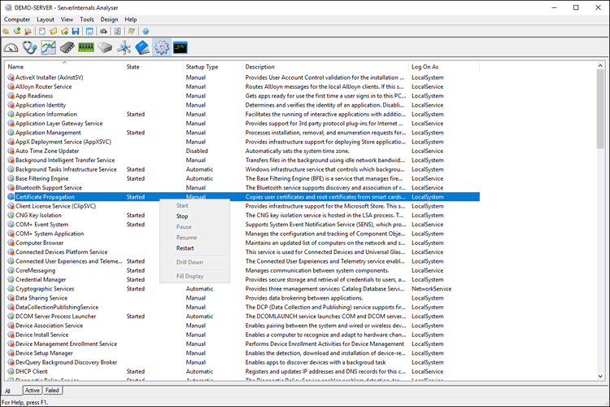This screenshot has width=610, height=407.
Task: Switch to the Active filter tab
Action: [33, 390]
